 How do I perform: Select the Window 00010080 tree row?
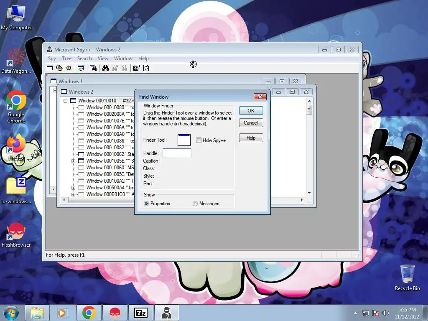106,107
